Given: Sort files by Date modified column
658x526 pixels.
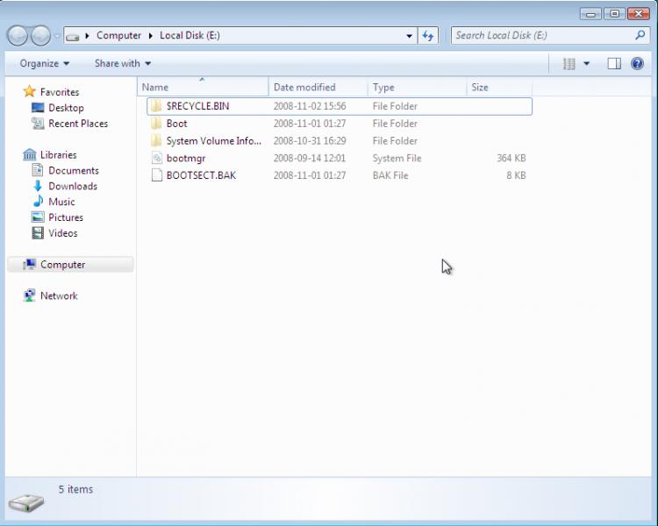Looking at the screenshot, I should pos(318,88).
